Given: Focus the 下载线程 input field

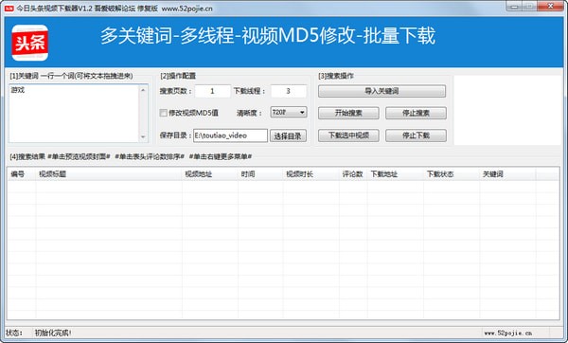Looking at the screenshot, I should pos(289,91).
